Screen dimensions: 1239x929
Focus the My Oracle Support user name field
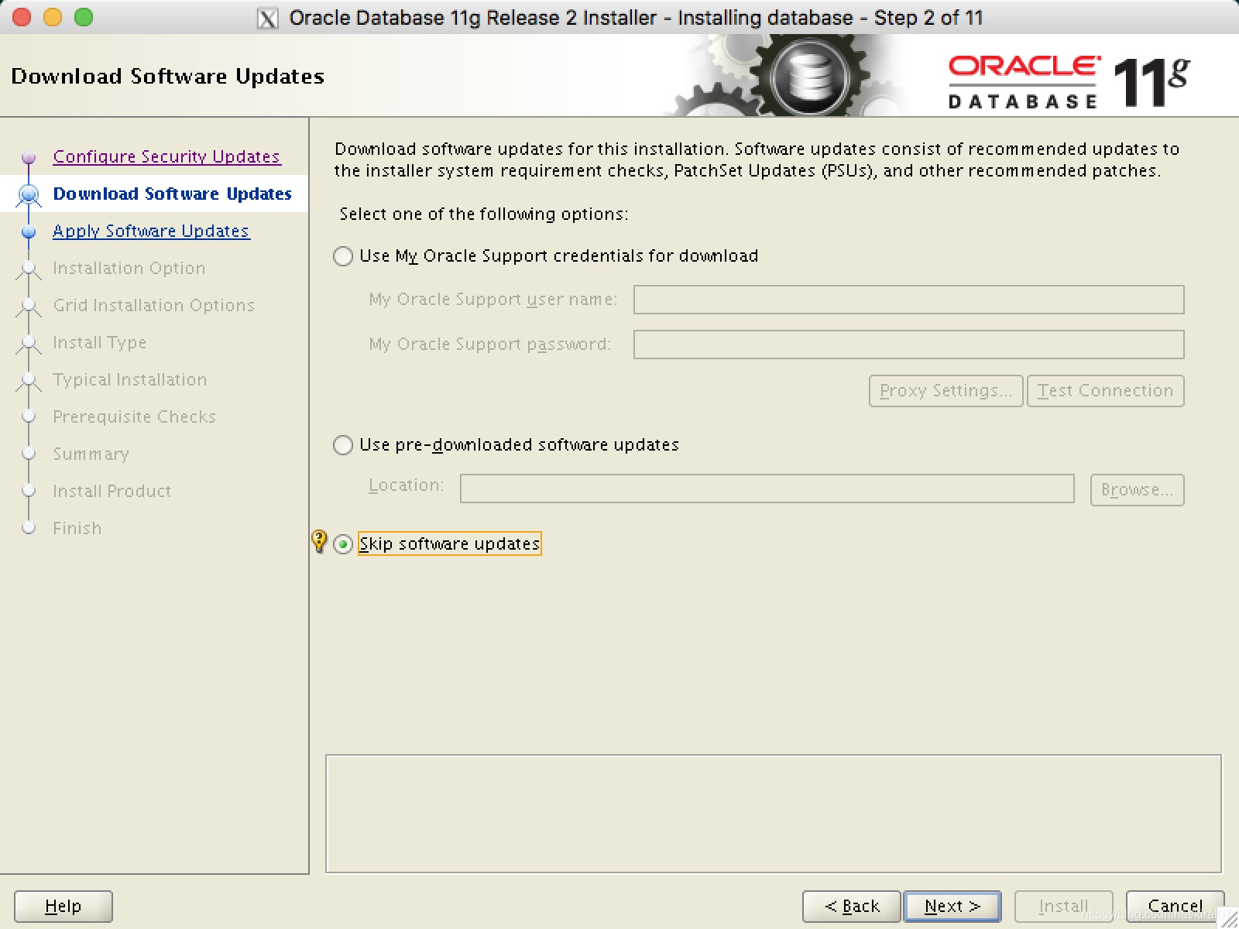908,300
